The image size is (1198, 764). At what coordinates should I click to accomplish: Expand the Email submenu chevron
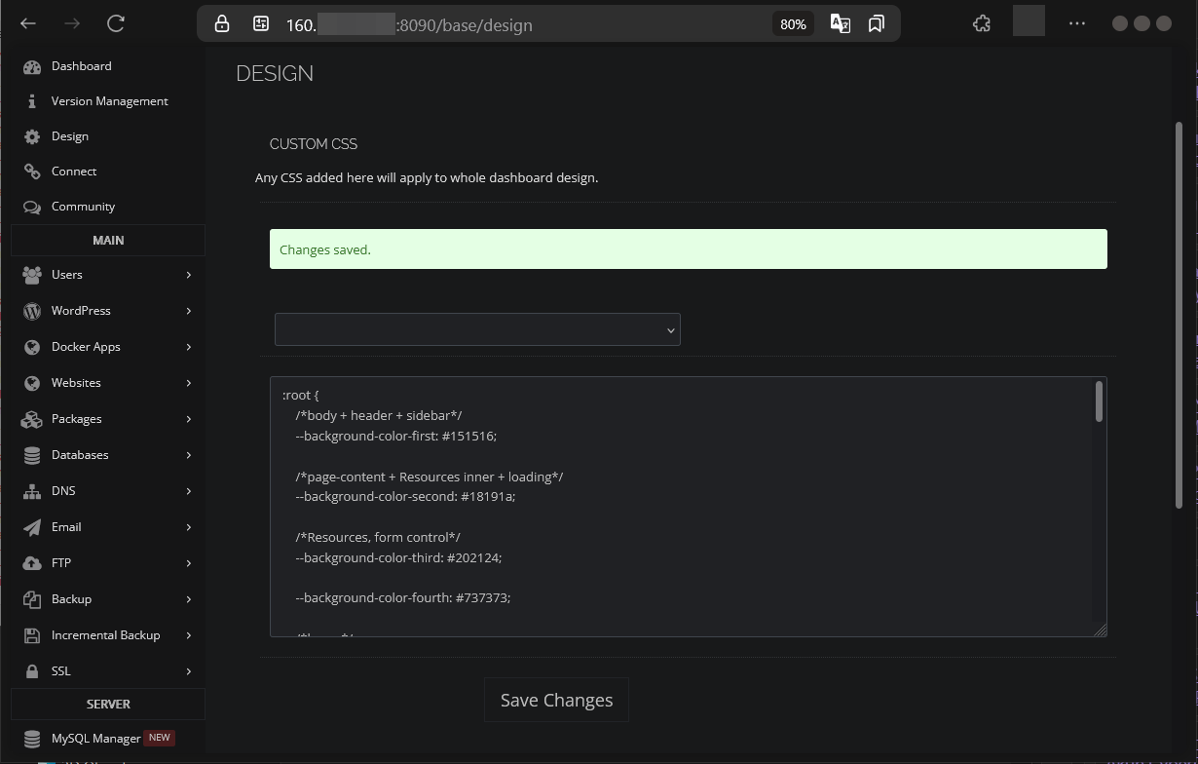pyautogui.click(x=189, y=527)
